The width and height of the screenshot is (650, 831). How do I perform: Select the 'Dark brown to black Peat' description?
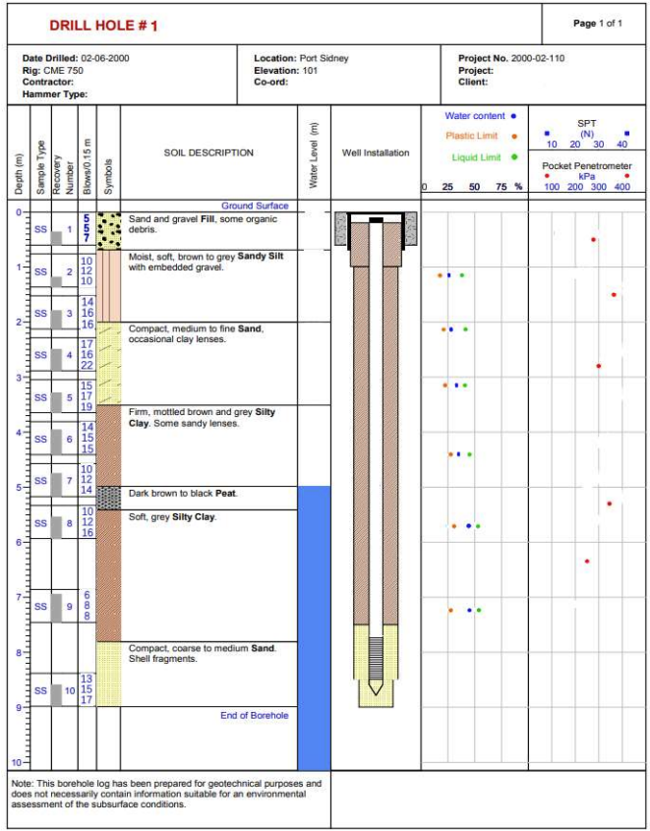(183, 494)
